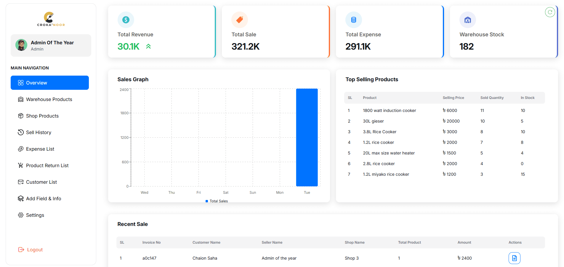This screenshot has height=267, width=564.
Task: Open Sell History from sidebar
Action: coord(39,132)
